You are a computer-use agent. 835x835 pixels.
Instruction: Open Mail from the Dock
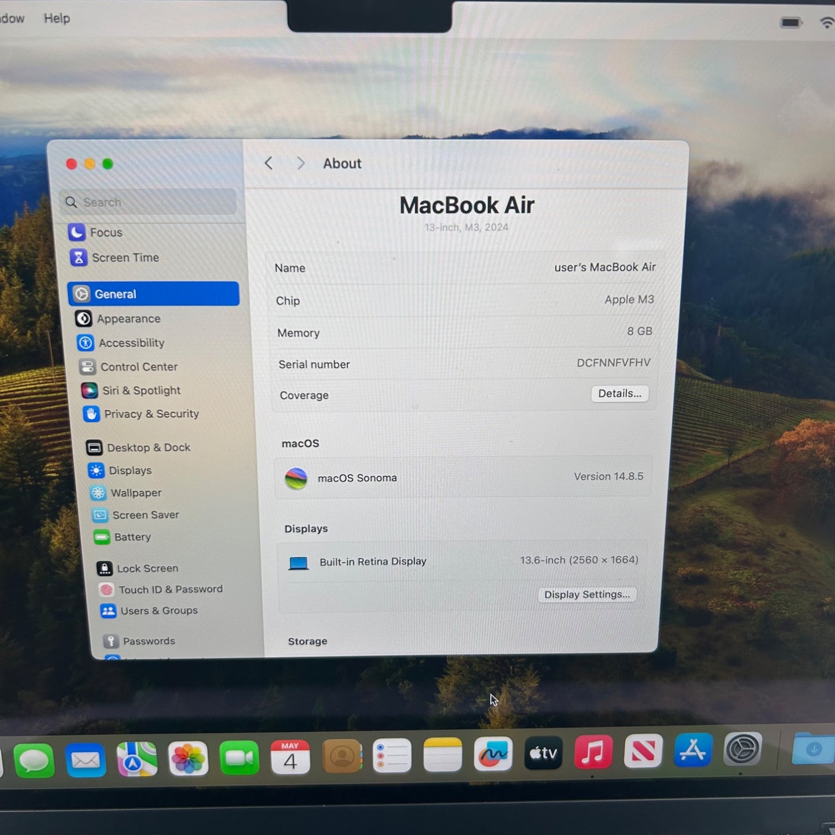coord(86,760)
